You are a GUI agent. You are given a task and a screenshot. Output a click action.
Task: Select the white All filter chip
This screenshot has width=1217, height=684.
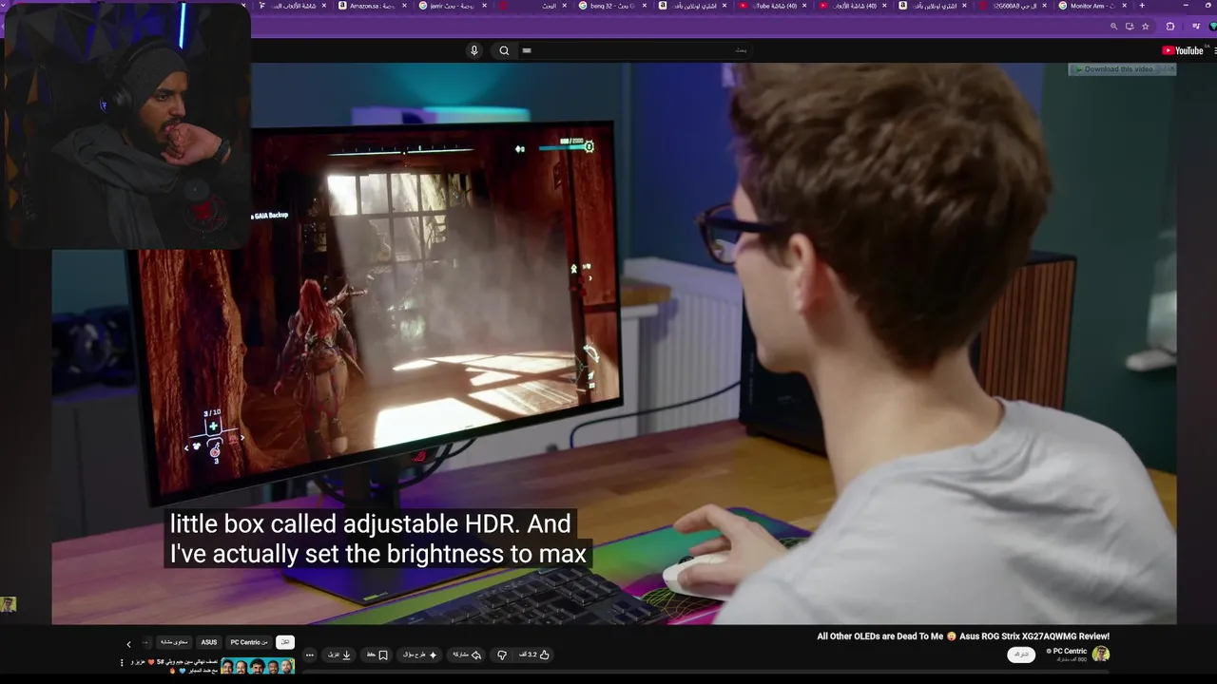click(285, 642)
